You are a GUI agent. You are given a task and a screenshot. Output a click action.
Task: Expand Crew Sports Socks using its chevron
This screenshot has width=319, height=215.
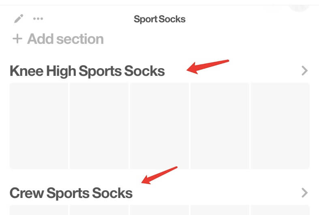coord(305,193)
